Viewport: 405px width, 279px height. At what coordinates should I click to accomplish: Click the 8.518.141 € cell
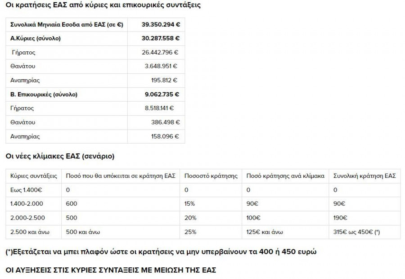click(x=159, y=108)
